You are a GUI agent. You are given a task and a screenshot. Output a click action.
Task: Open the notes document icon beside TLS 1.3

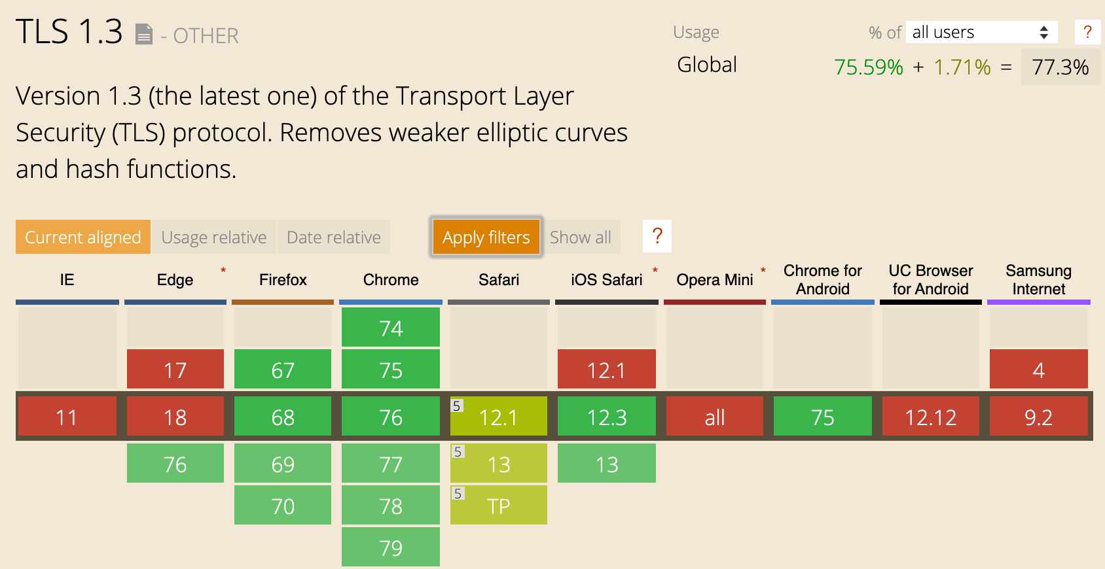(x=143, y=34)
